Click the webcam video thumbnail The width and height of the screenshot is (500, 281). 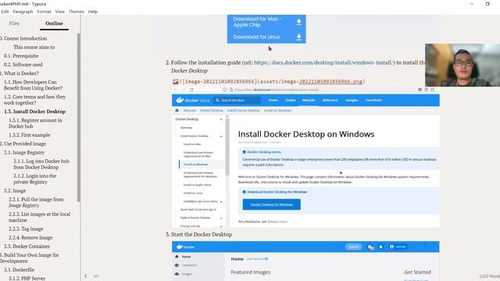[x=462, y=65]
